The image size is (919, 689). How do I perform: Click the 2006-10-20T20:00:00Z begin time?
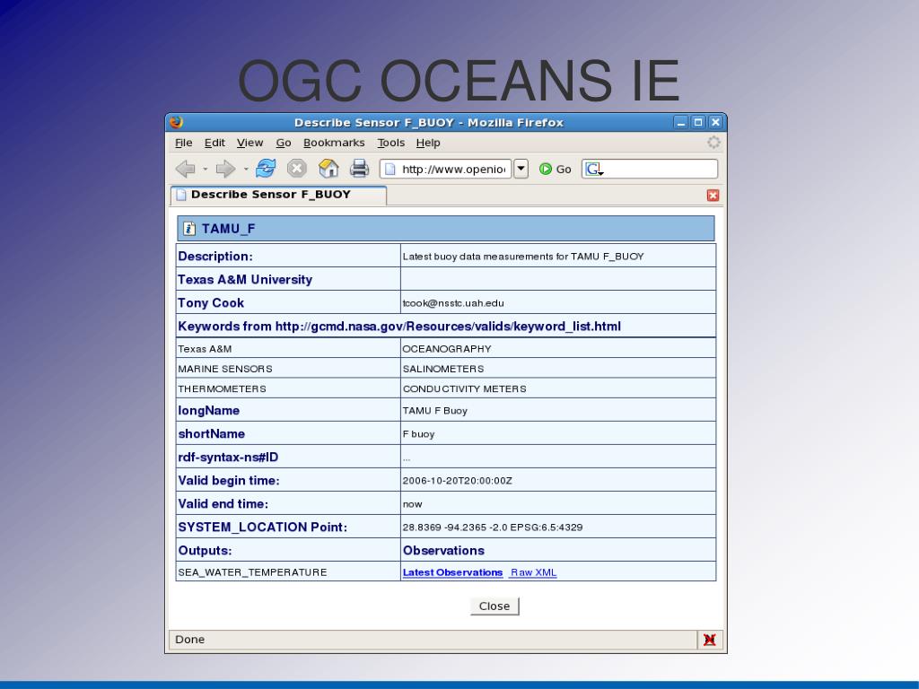[x=457, y=481]
